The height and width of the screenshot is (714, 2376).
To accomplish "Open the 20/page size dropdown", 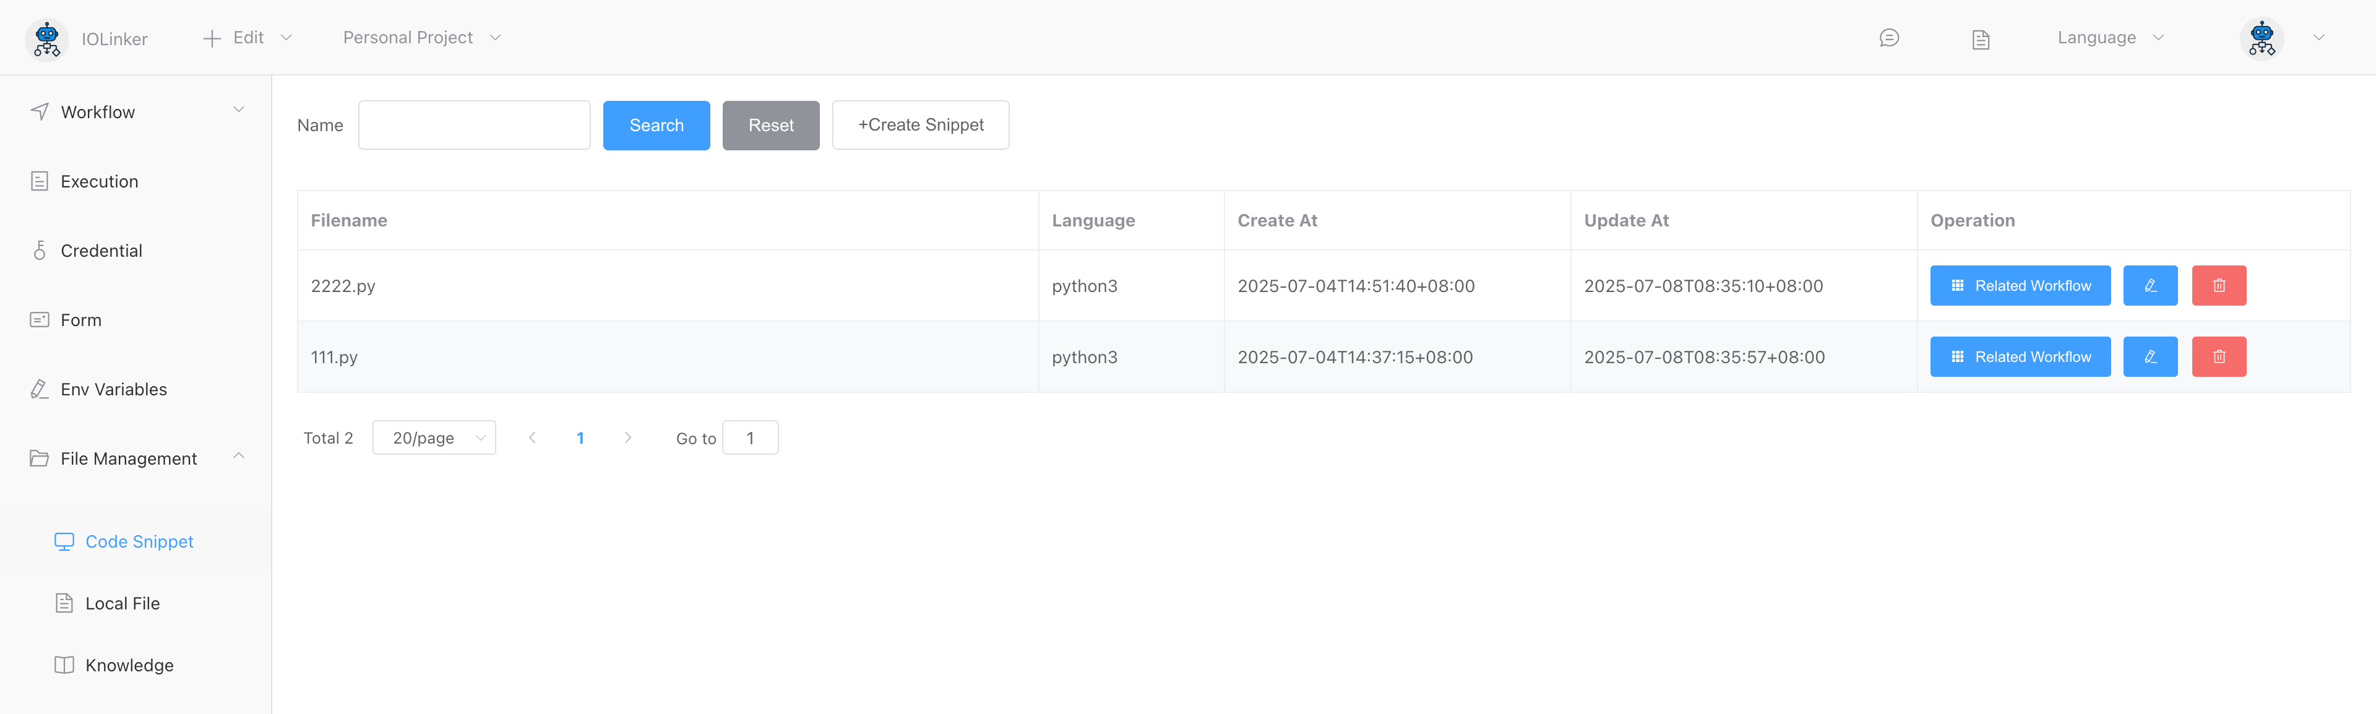I will [434, 438].
